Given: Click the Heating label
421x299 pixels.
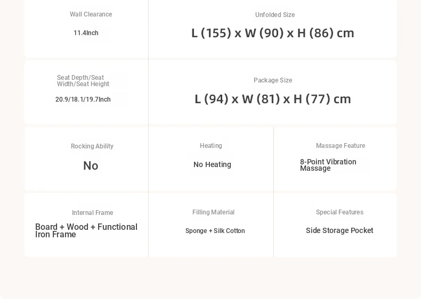Looking at the screenshot, I should coord(211,146).
